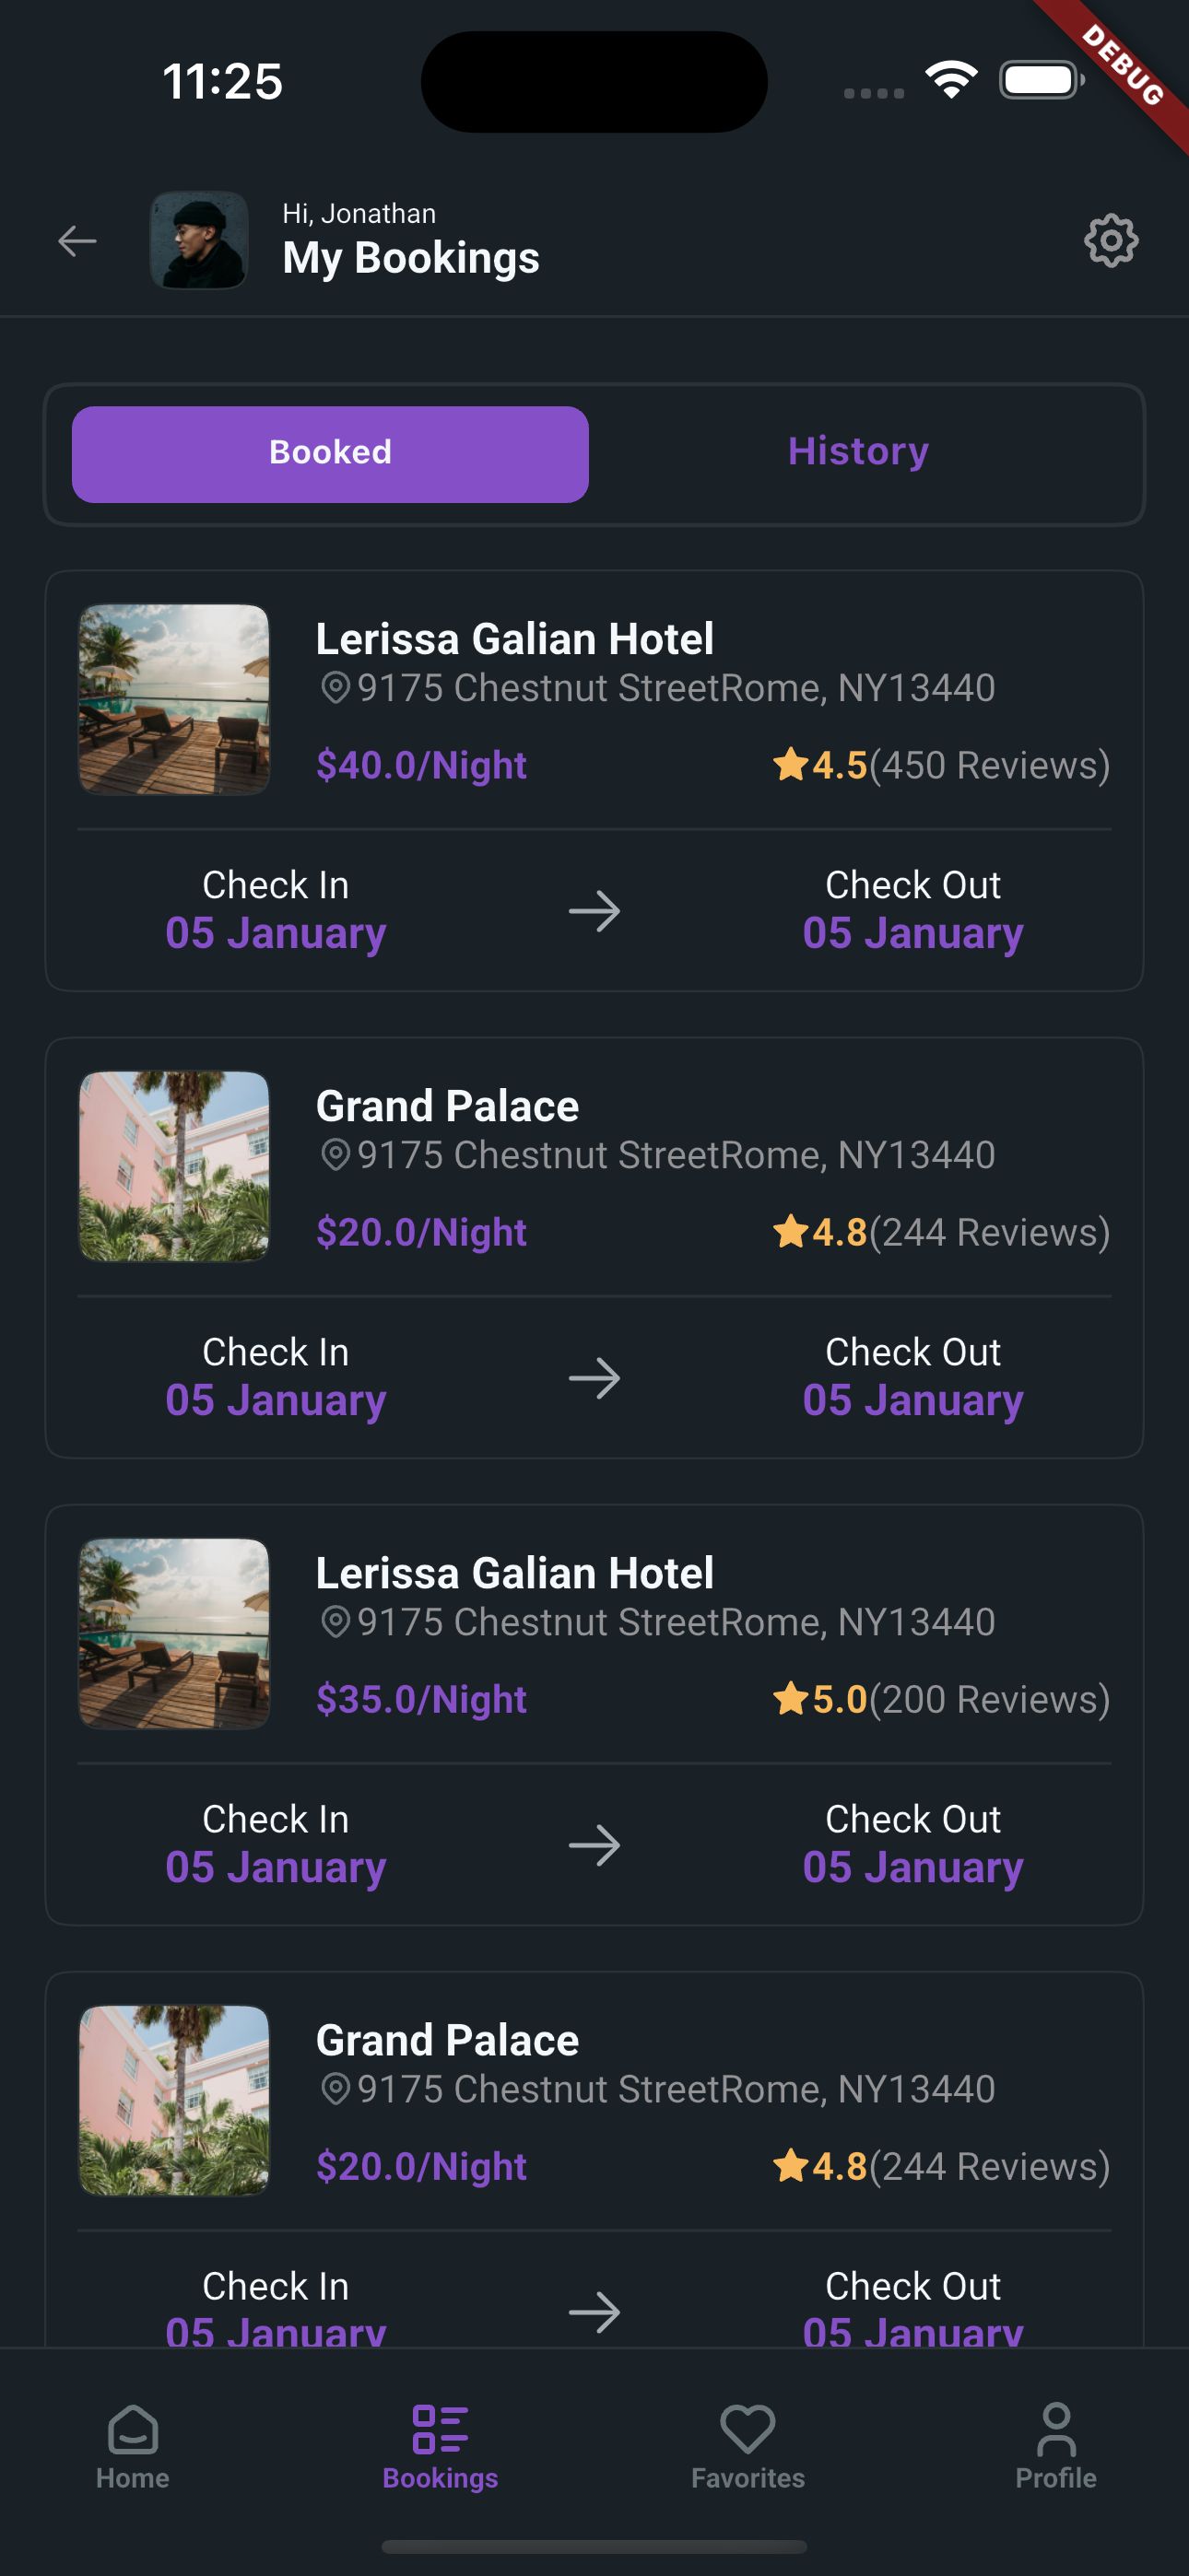This screenshot has height=2576, width=1189.
Task: Open first Lerissa Galian Hotel thumbnail
Action: point(174,700)
